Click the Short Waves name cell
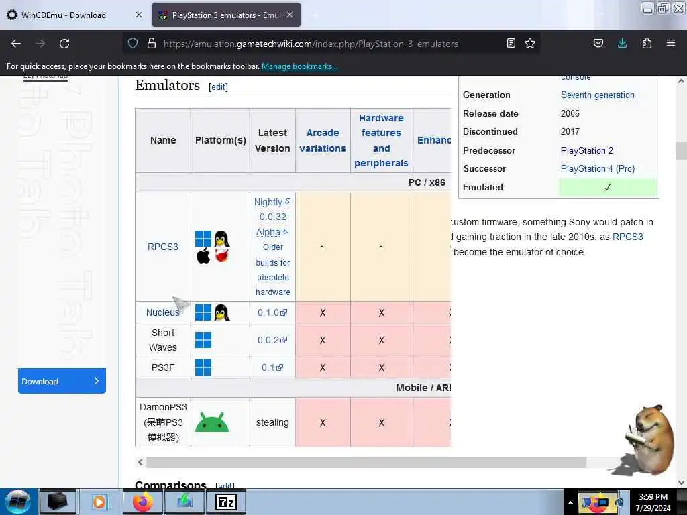The height and width of the screenshot is (515, 687). [x=163, y=340]
